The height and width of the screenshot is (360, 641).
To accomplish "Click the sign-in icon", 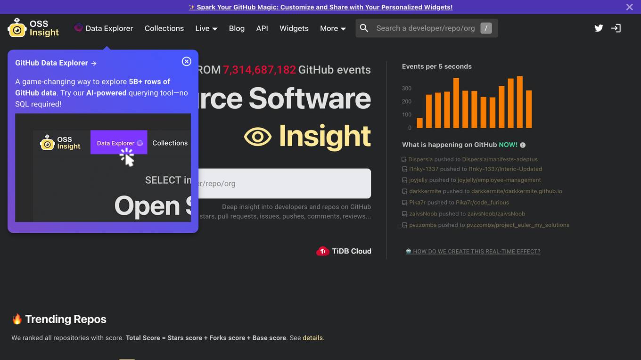I will 616,28.
